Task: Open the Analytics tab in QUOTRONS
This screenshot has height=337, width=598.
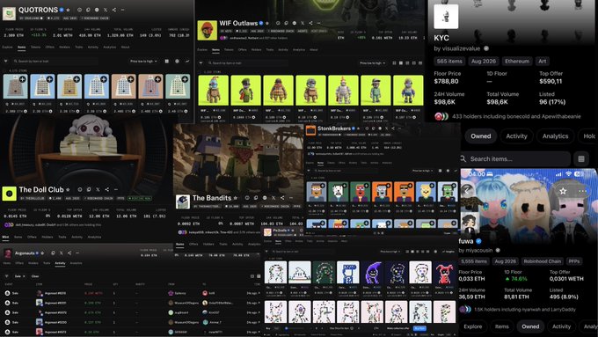Action: pos(109,48)
